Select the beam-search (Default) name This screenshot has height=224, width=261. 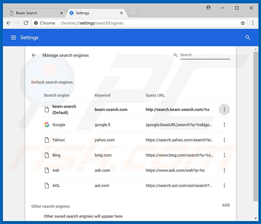pyautogui.click(x=64, y=109)
